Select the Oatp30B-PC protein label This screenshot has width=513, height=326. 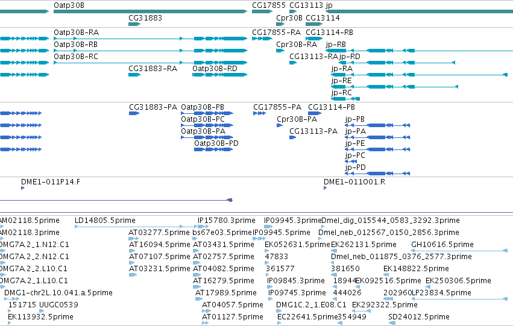point(203,119)
